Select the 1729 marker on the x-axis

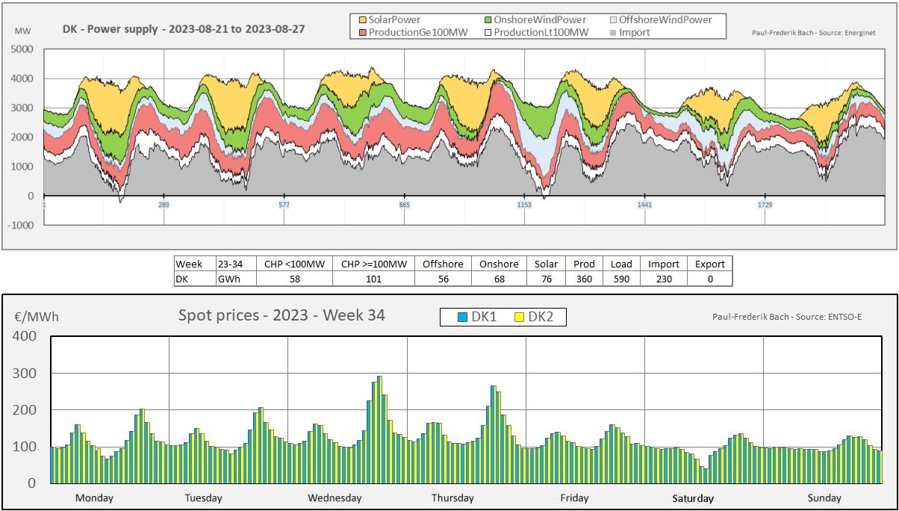[x=765, y=205]
